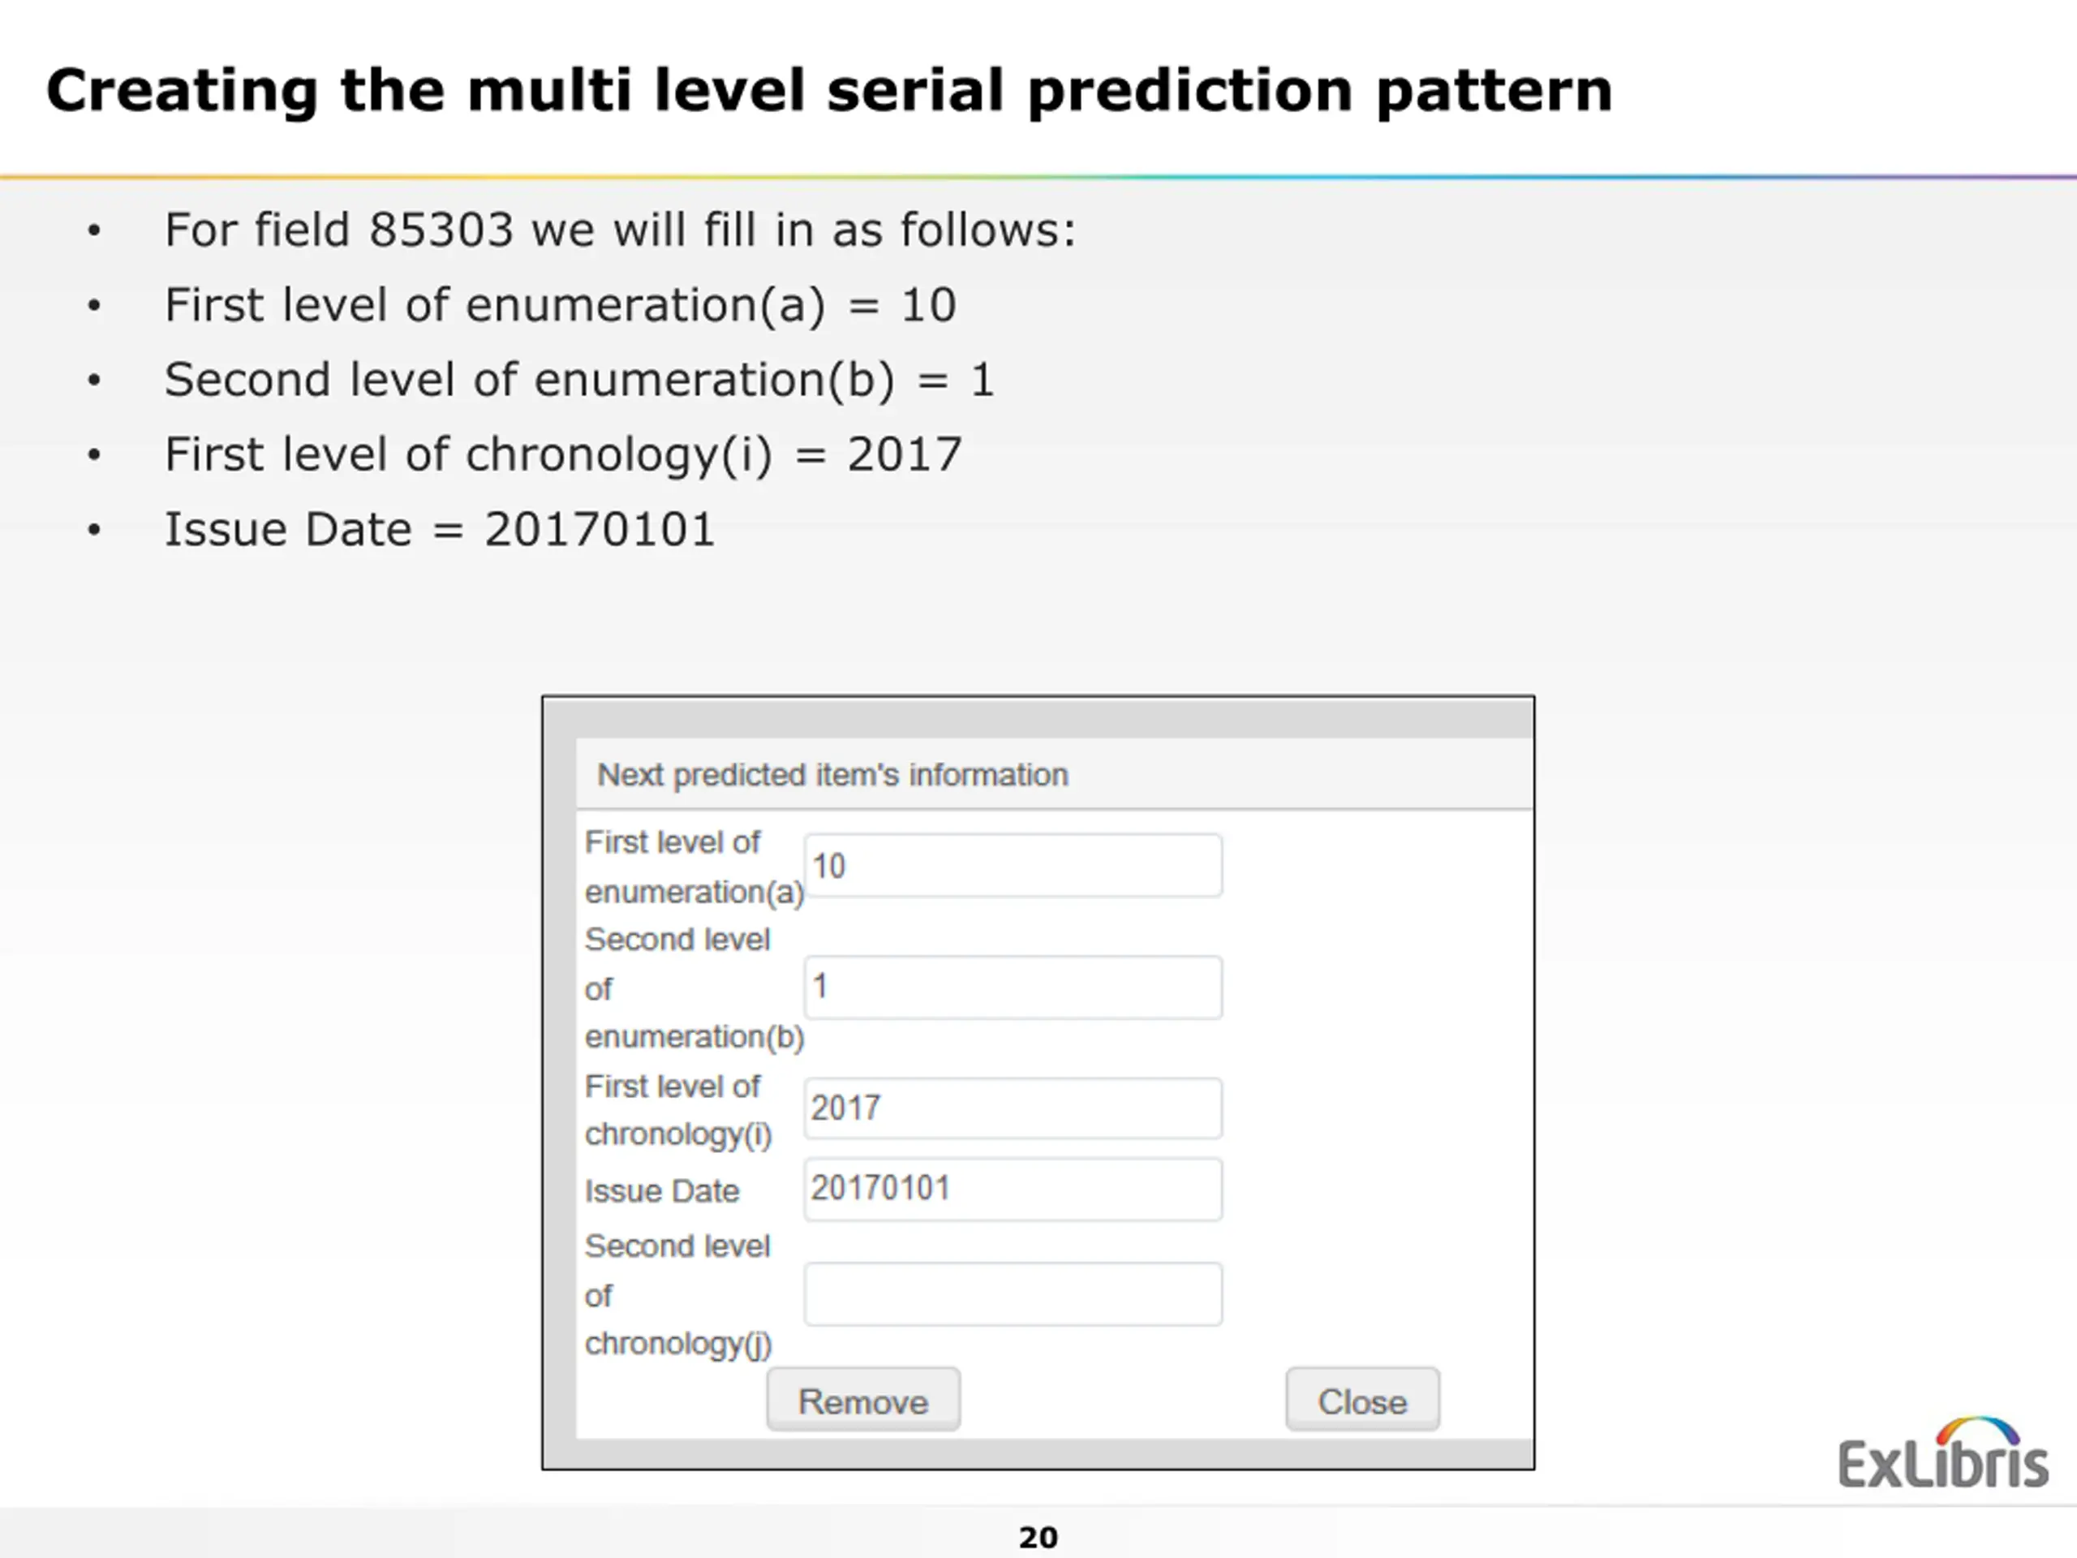Click the slide page number 20
Viewport: 2077px width, 1558px height.
click(1038, 1538)
